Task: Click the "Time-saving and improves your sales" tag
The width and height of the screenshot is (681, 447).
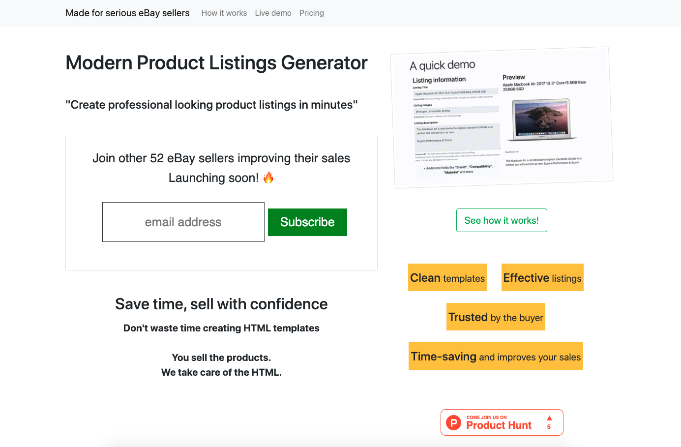Action: pyautogui.click(x=496, y=356)
